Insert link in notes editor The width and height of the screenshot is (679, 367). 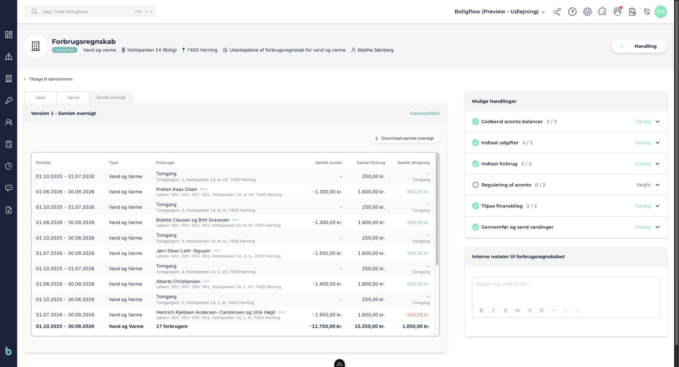click(x=517, y=310)
